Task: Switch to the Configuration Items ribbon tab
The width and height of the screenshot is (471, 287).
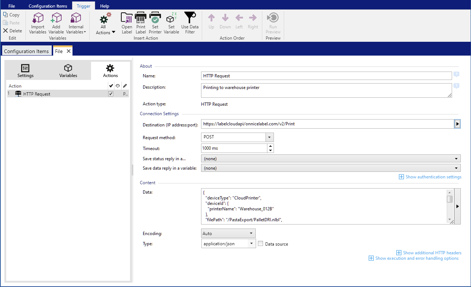Action: (48, 6)
